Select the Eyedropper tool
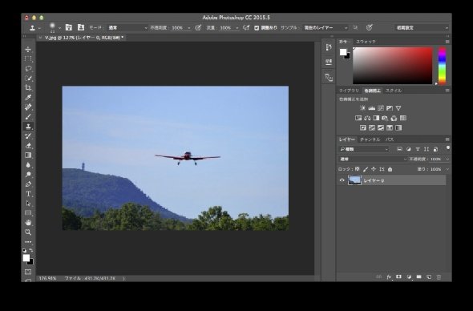 pyautogui.click(x=28, y=98)
